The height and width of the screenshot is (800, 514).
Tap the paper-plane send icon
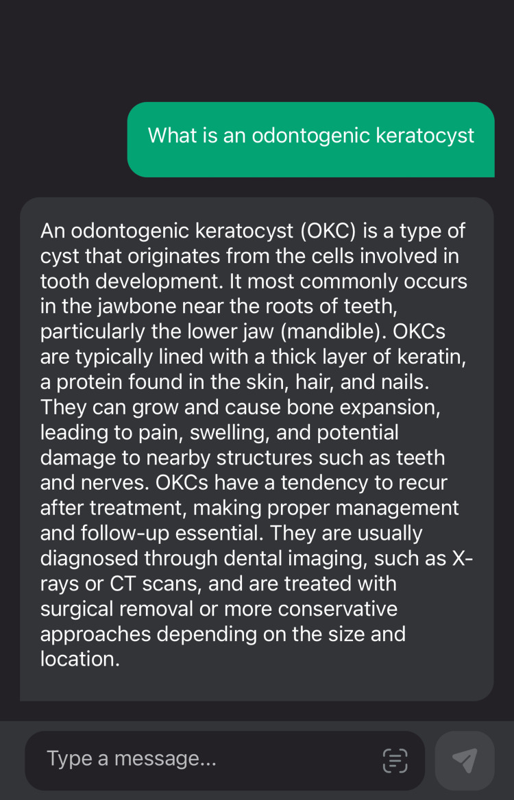(x=465, y=760)
